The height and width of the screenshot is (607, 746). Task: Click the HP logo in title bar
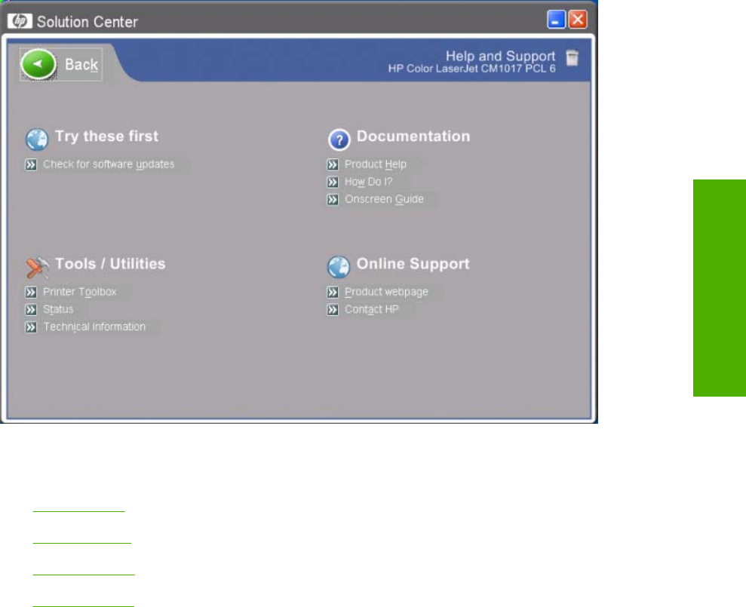20,21
